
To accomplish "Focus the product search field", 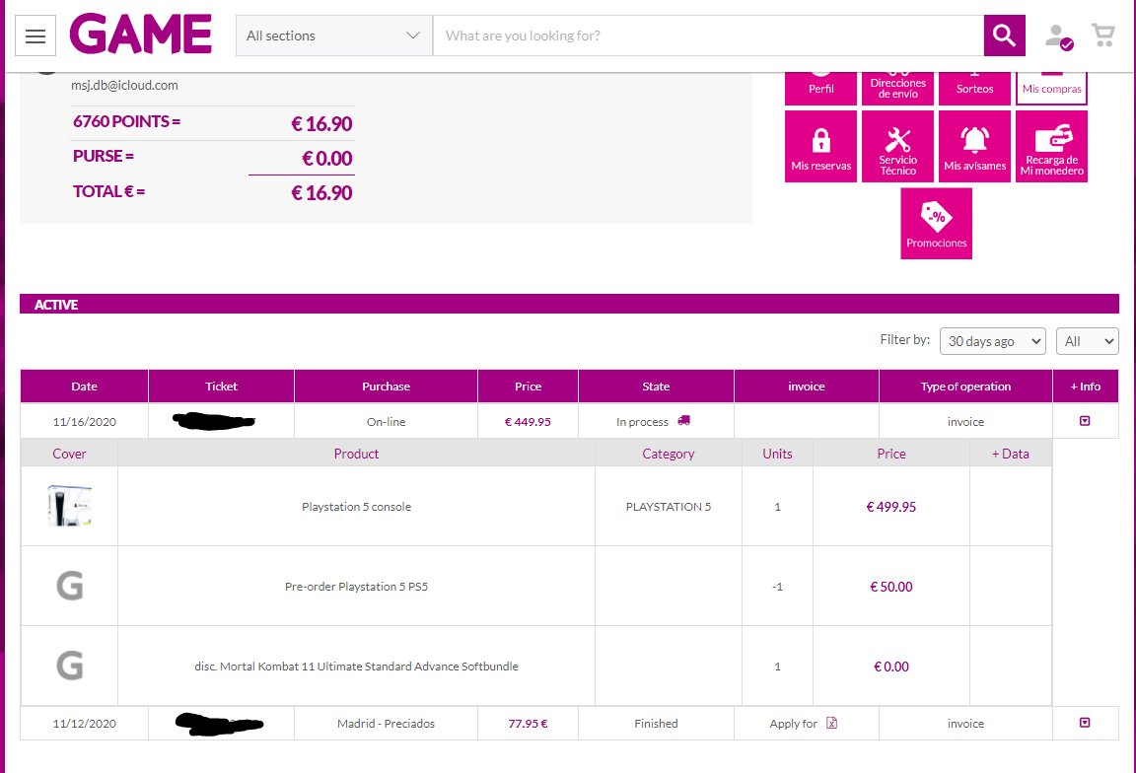I will 708,35.
